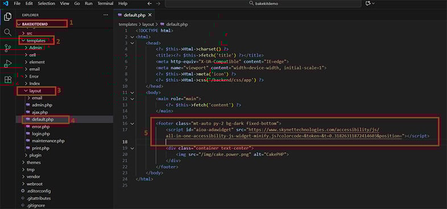Fold the body block at line 11
447x209 pixels.
132,93
